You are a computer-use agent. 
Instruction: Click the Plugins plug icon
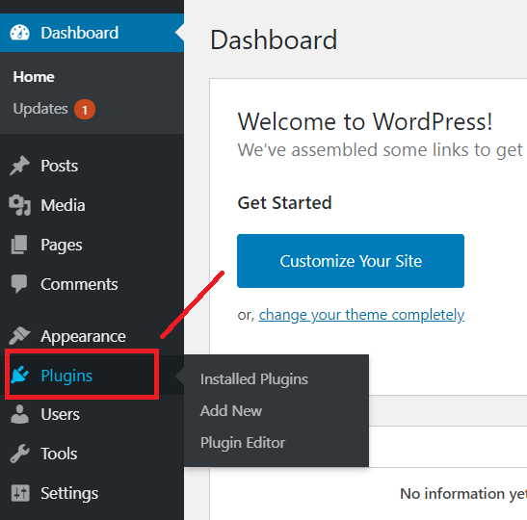20,375
